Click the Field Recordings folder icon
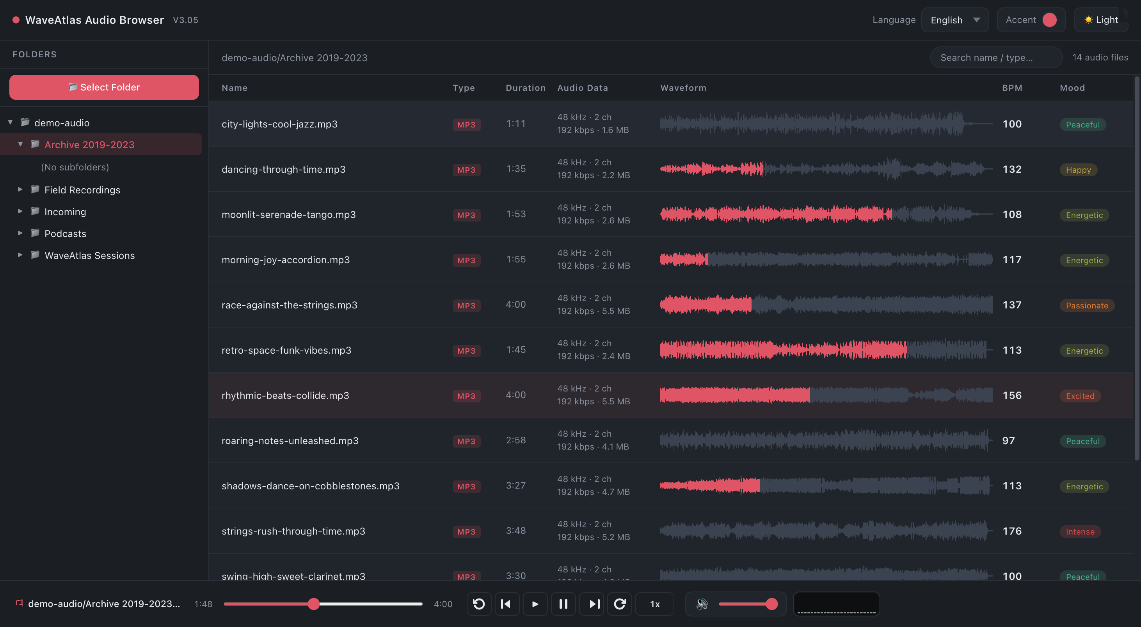The width and height of the screenshot is (1141, 627). pos(35,190)
